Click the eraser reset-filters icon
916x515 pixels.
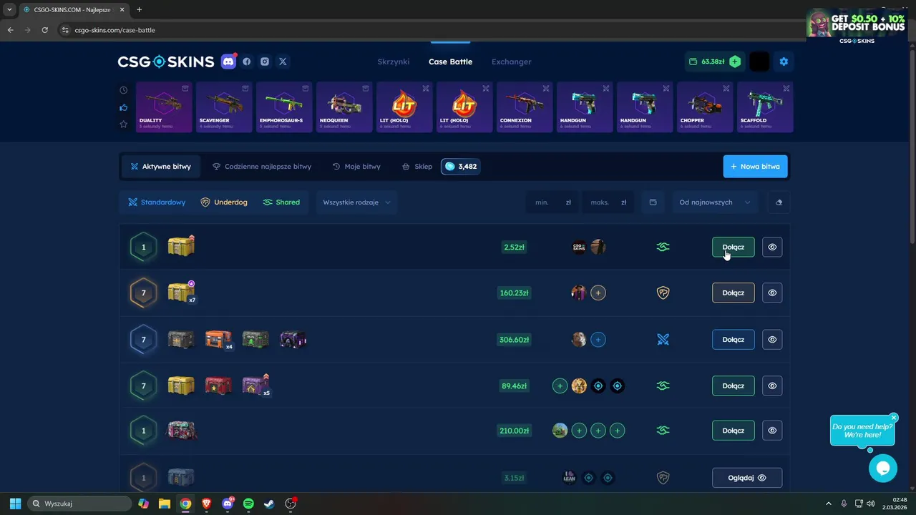pos(779,202)
